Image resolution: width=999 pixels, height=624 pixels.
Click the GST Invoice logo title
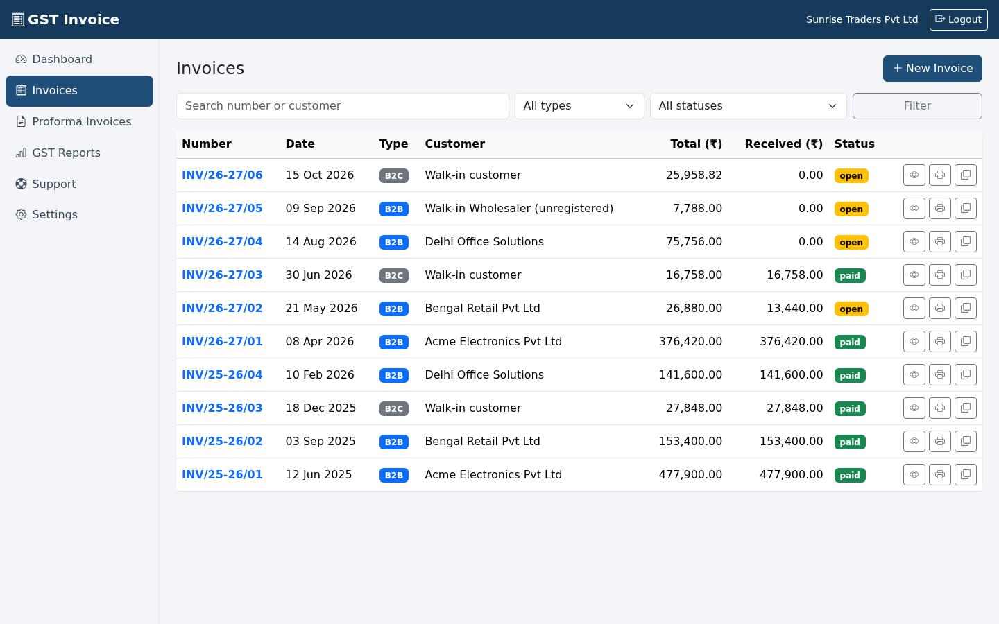pos(65,19)
